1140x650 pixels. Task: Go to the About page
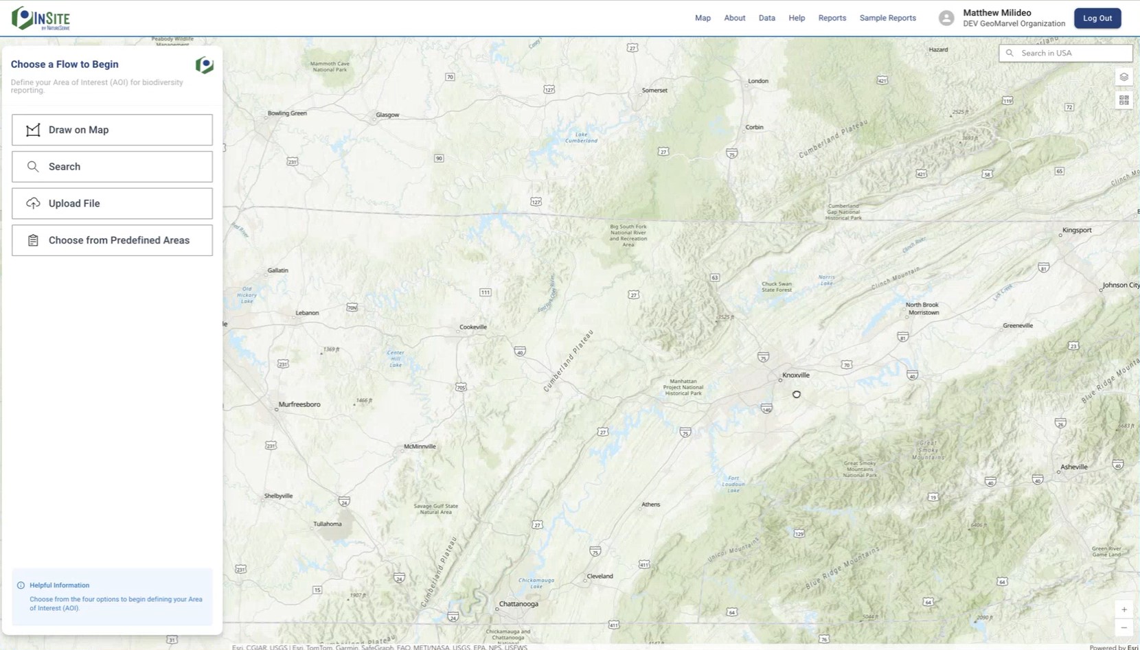(x=734, y=18)
